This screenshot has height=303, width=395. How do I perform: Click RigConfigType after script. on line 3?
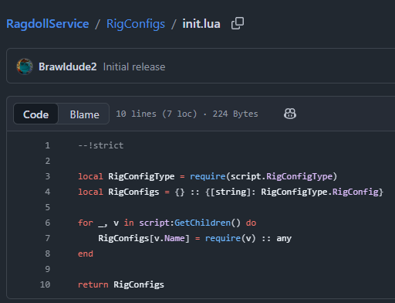coord(299,176)
